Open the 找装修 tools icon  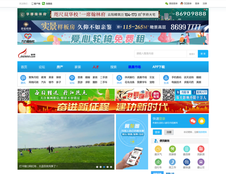[x=172, y=149]
